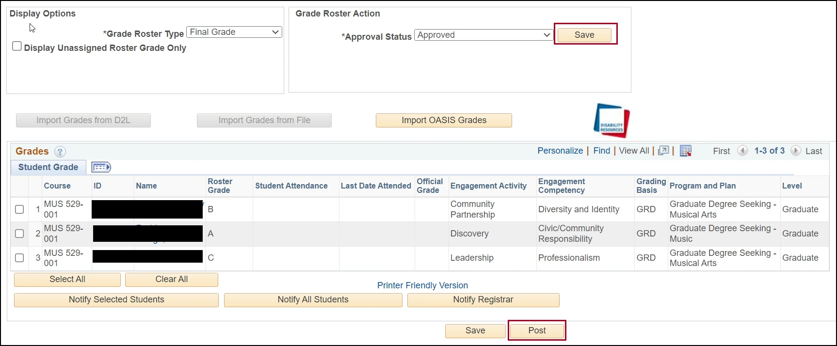
Task: Open the Grade Roster Type dropdown
Action: click(234, 32)
